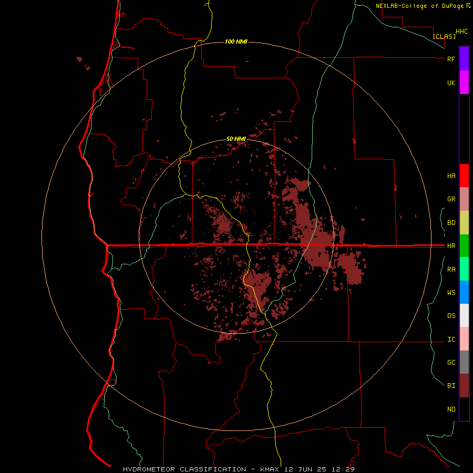Click the [CLAS] unit label

(x=444, y=36)
